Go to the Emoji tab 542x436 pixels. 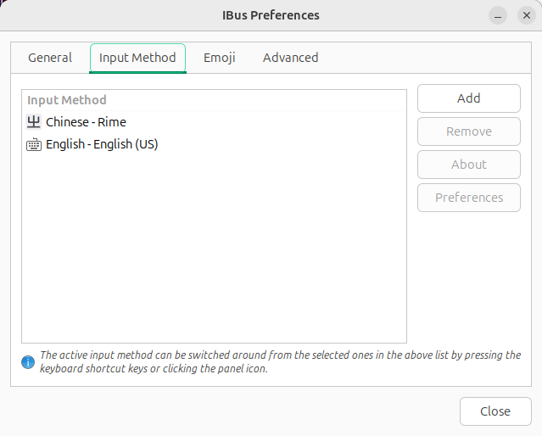(x=220, y=58)
